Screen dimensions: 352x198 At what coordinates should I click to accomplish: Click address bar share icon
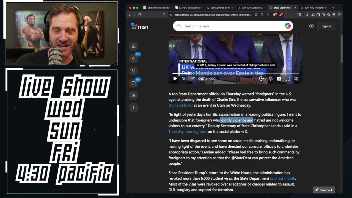point(268,15)
